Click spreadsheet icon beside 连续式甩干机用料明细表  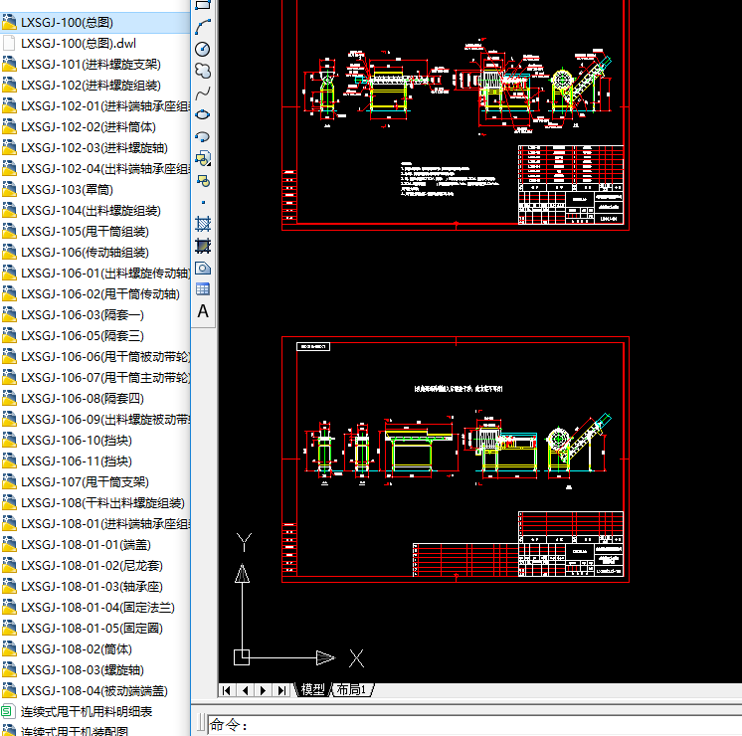pos(8,711)
